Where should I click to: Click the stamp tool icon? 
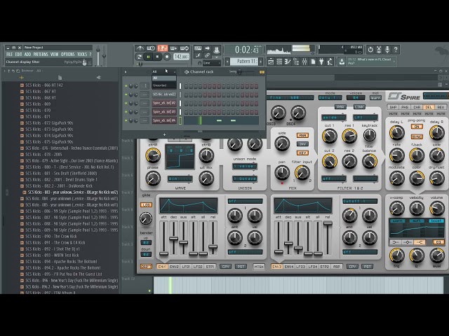tap(217, 50)
